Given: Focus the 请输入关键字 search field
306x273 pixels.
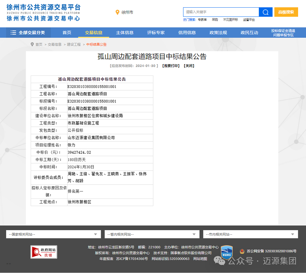Looking at the screenshot, I should [221, 12].
